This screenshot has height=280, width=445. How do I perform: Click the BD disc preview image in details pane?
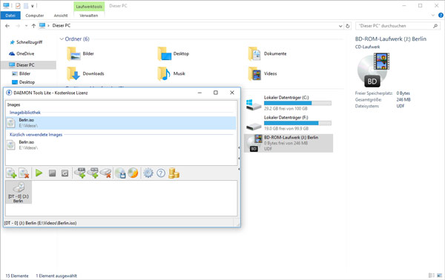click(x=374, y=70)
